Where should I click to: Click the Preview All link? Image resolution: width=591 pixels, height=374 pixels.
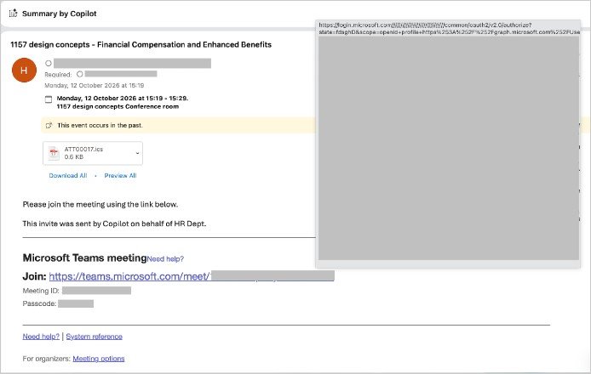coord(120,175)
